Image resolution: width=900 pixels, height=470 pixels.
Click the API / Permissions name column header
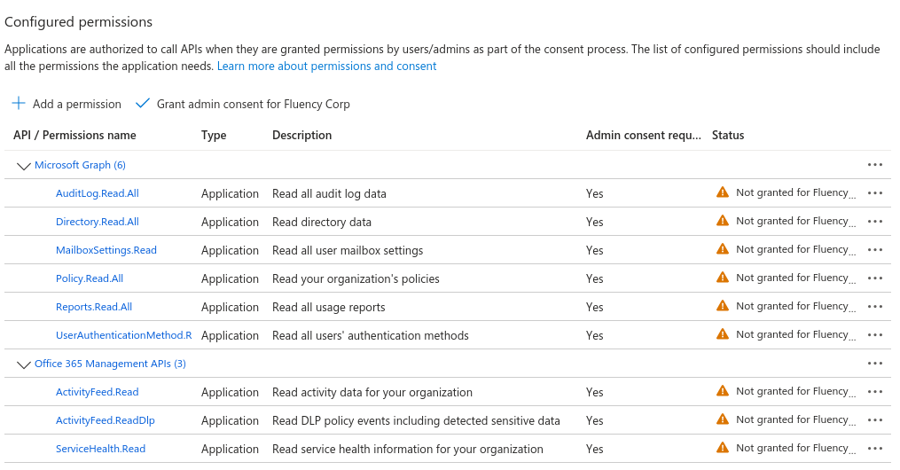tap(74, 136)
